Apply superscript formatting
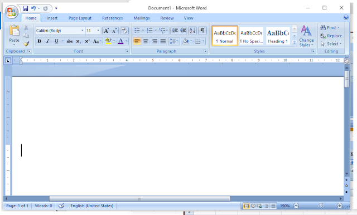 coord(87,41)
